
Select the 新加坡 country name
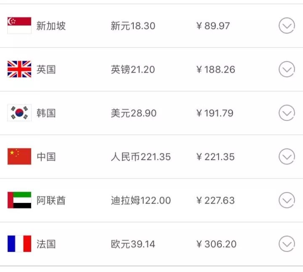point(51,26)
